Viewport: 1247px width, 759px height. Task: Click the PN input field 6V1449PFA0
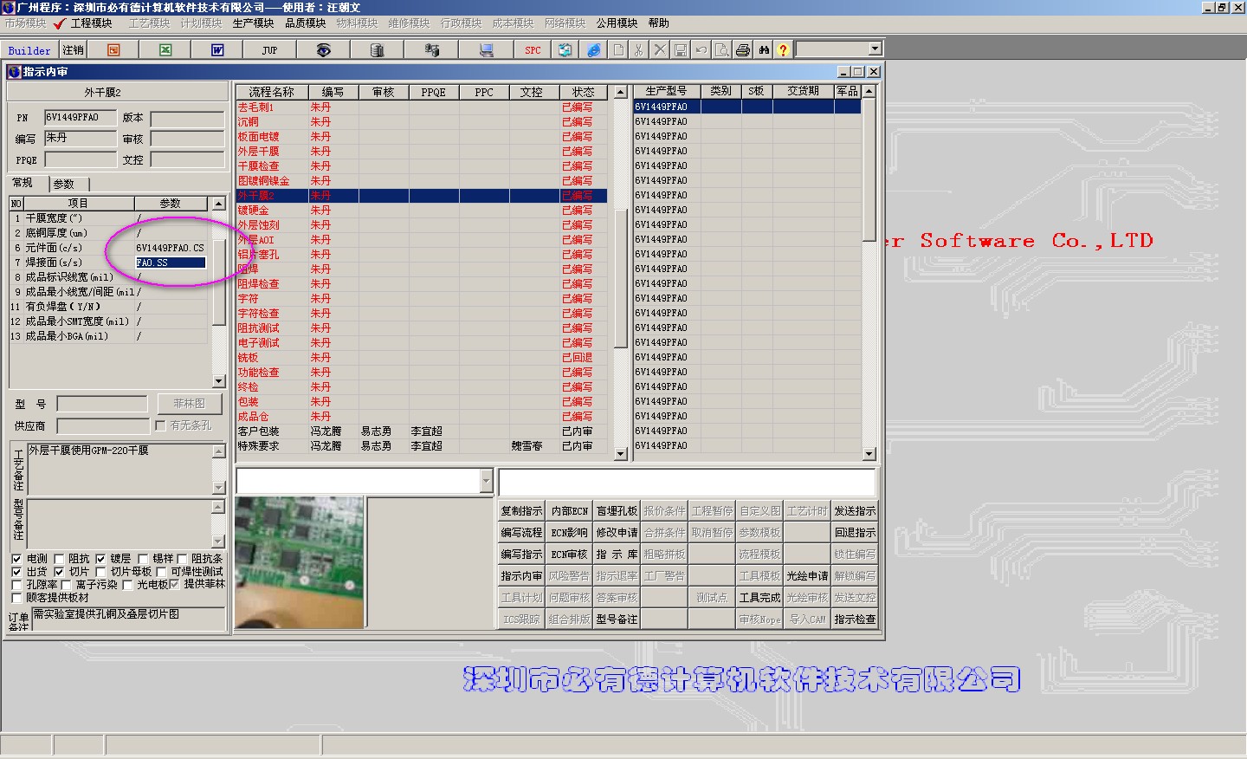point(80,118)
